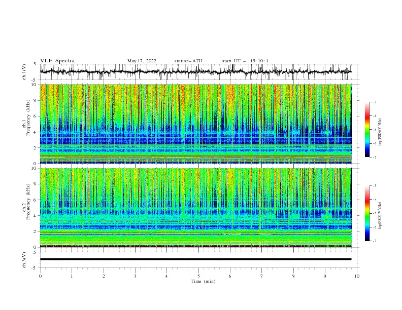
Task: Click the flat ch.3 voltage trace
Action: click(x=195, y=259)
